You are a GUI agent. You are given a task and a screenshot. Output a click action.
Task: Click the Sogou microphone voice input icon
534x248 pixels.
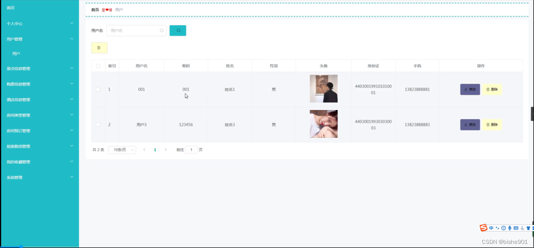[510, 228]
